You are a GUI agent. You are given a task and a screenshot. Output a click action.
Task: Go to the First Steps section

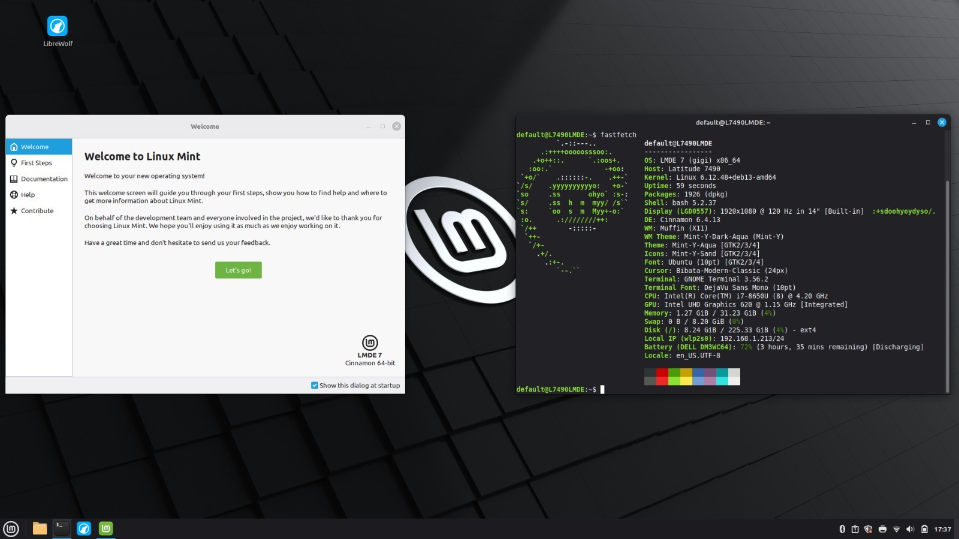pos(39,163)
